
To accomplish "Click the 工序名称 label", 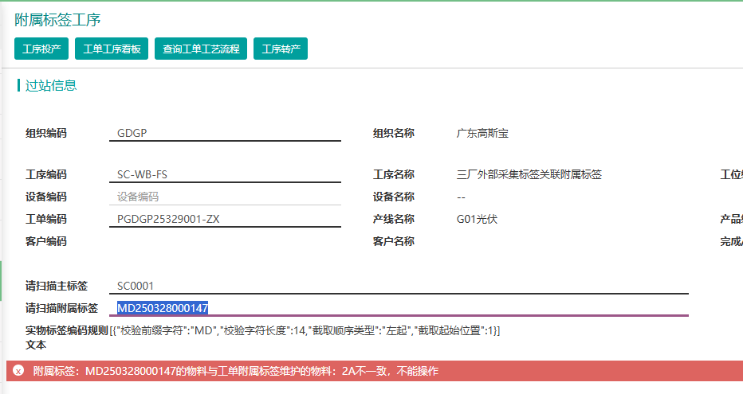I will click(x=393, y=174).
